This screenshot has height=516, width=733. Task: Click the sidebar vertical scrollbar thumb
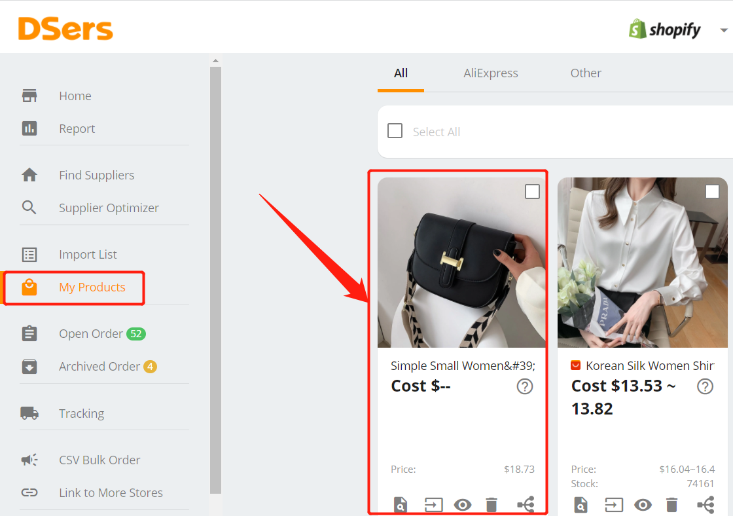[x=215, y=280]
